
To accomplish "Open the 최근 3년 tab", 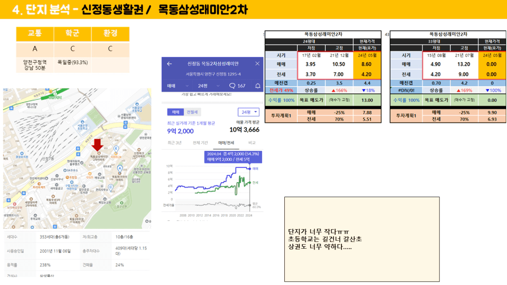I will coord(175,143).
